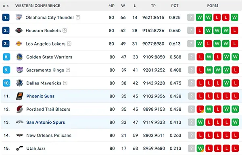Click the 0.213 PCT value for Utah Jazz
This screenshot has height=155, width=242.
(175, 149)
